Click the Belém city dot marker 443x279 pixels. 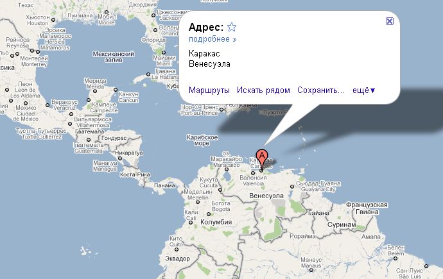tap(395, 258)
